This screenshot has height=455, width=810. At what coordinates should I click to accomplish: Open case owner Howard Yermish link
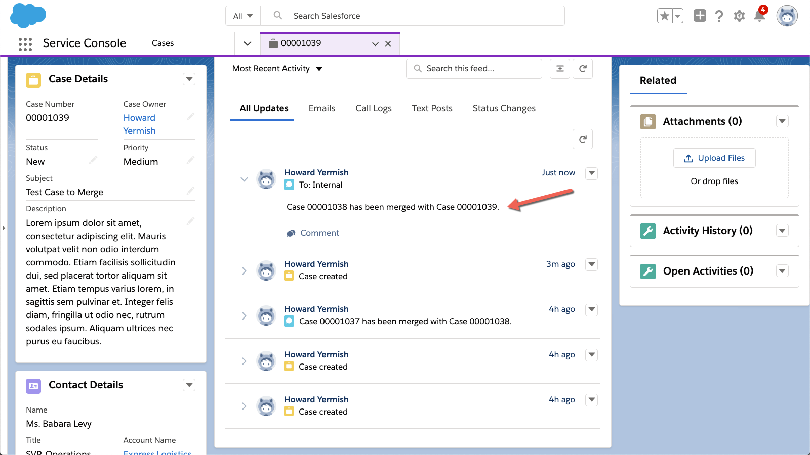139,124
